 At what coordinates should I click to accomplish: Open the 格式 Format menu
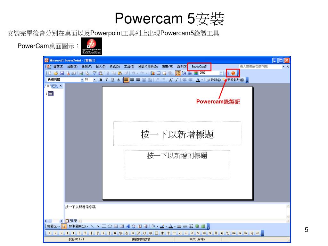pyautogui.click(x=114, y=67)
